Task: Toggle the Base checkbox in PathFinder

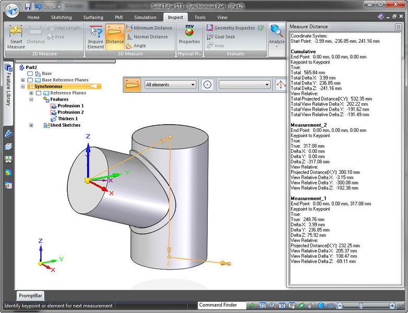Action: [x=30, y=74]
